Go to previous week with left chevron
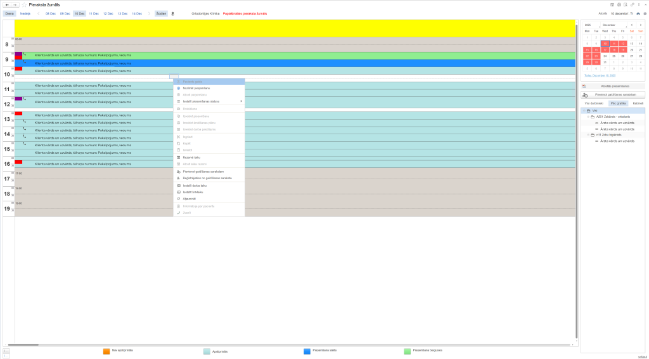Screen dimensions: 649x359 pos(38,13)
